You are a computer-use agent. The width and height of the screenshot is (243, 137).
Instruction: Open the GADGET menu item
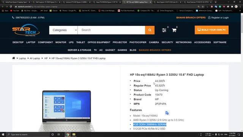coord(110,50)
